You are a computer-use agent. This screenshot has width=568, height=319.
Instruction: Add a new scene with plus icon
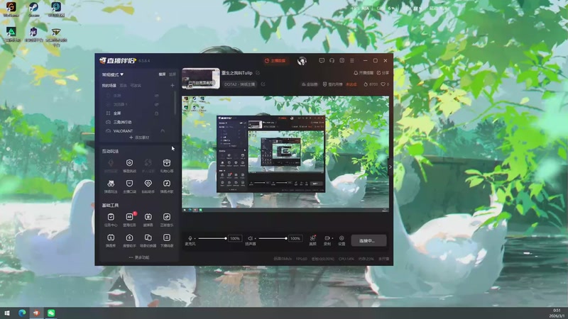pyautogui.click(x=173, y=85)
